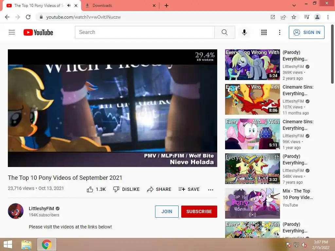Switch to the Downloads tab

pos(102,6)
